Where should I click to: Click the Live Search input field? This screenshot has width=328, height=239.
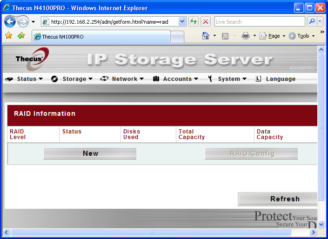(x=259, y=21)
